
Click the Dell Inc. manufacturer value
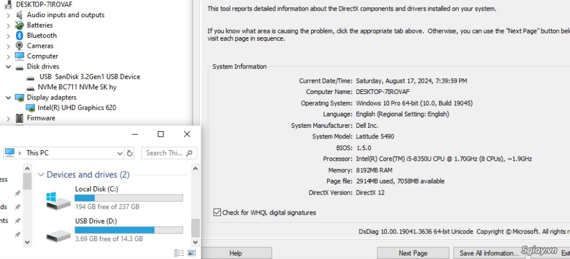point(367,126)
